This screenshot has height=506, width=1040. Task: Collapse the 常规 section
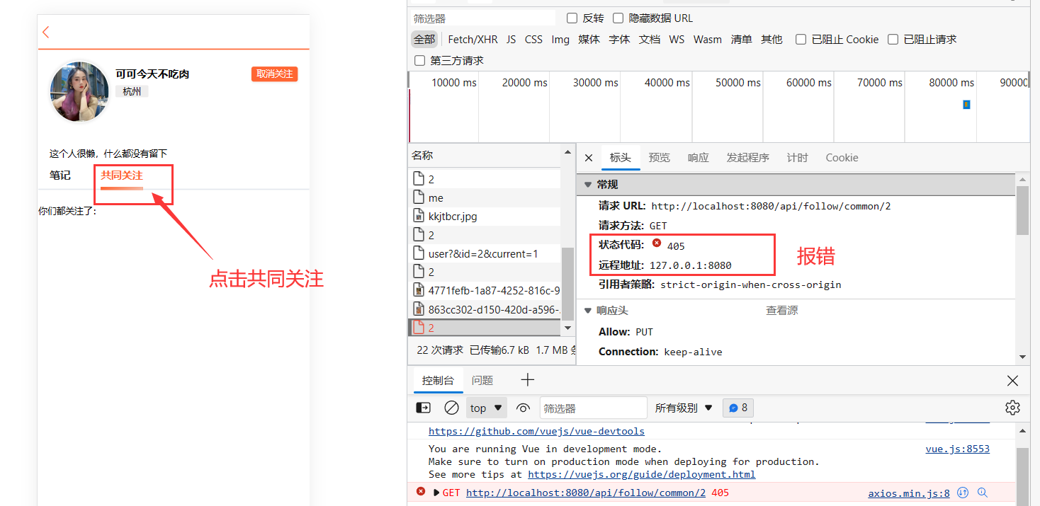click(x=587, y=185)
